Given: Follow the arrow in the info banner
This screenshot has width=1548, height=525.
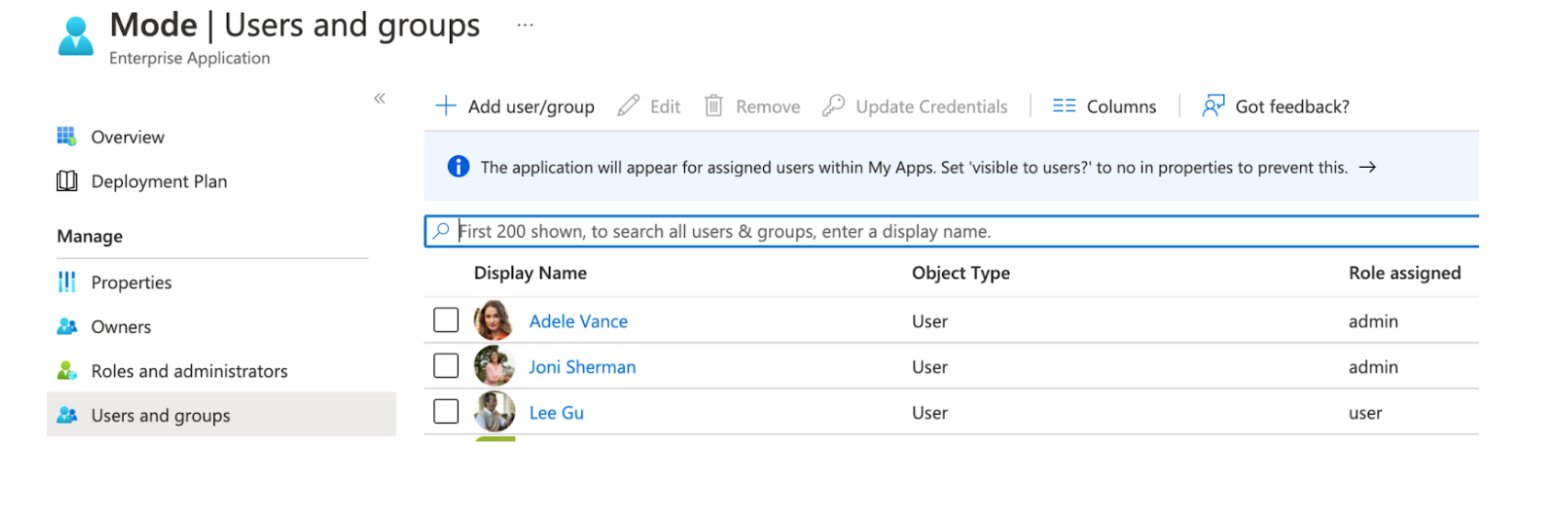Looking at the screenshot, I should pos(1367,167).
